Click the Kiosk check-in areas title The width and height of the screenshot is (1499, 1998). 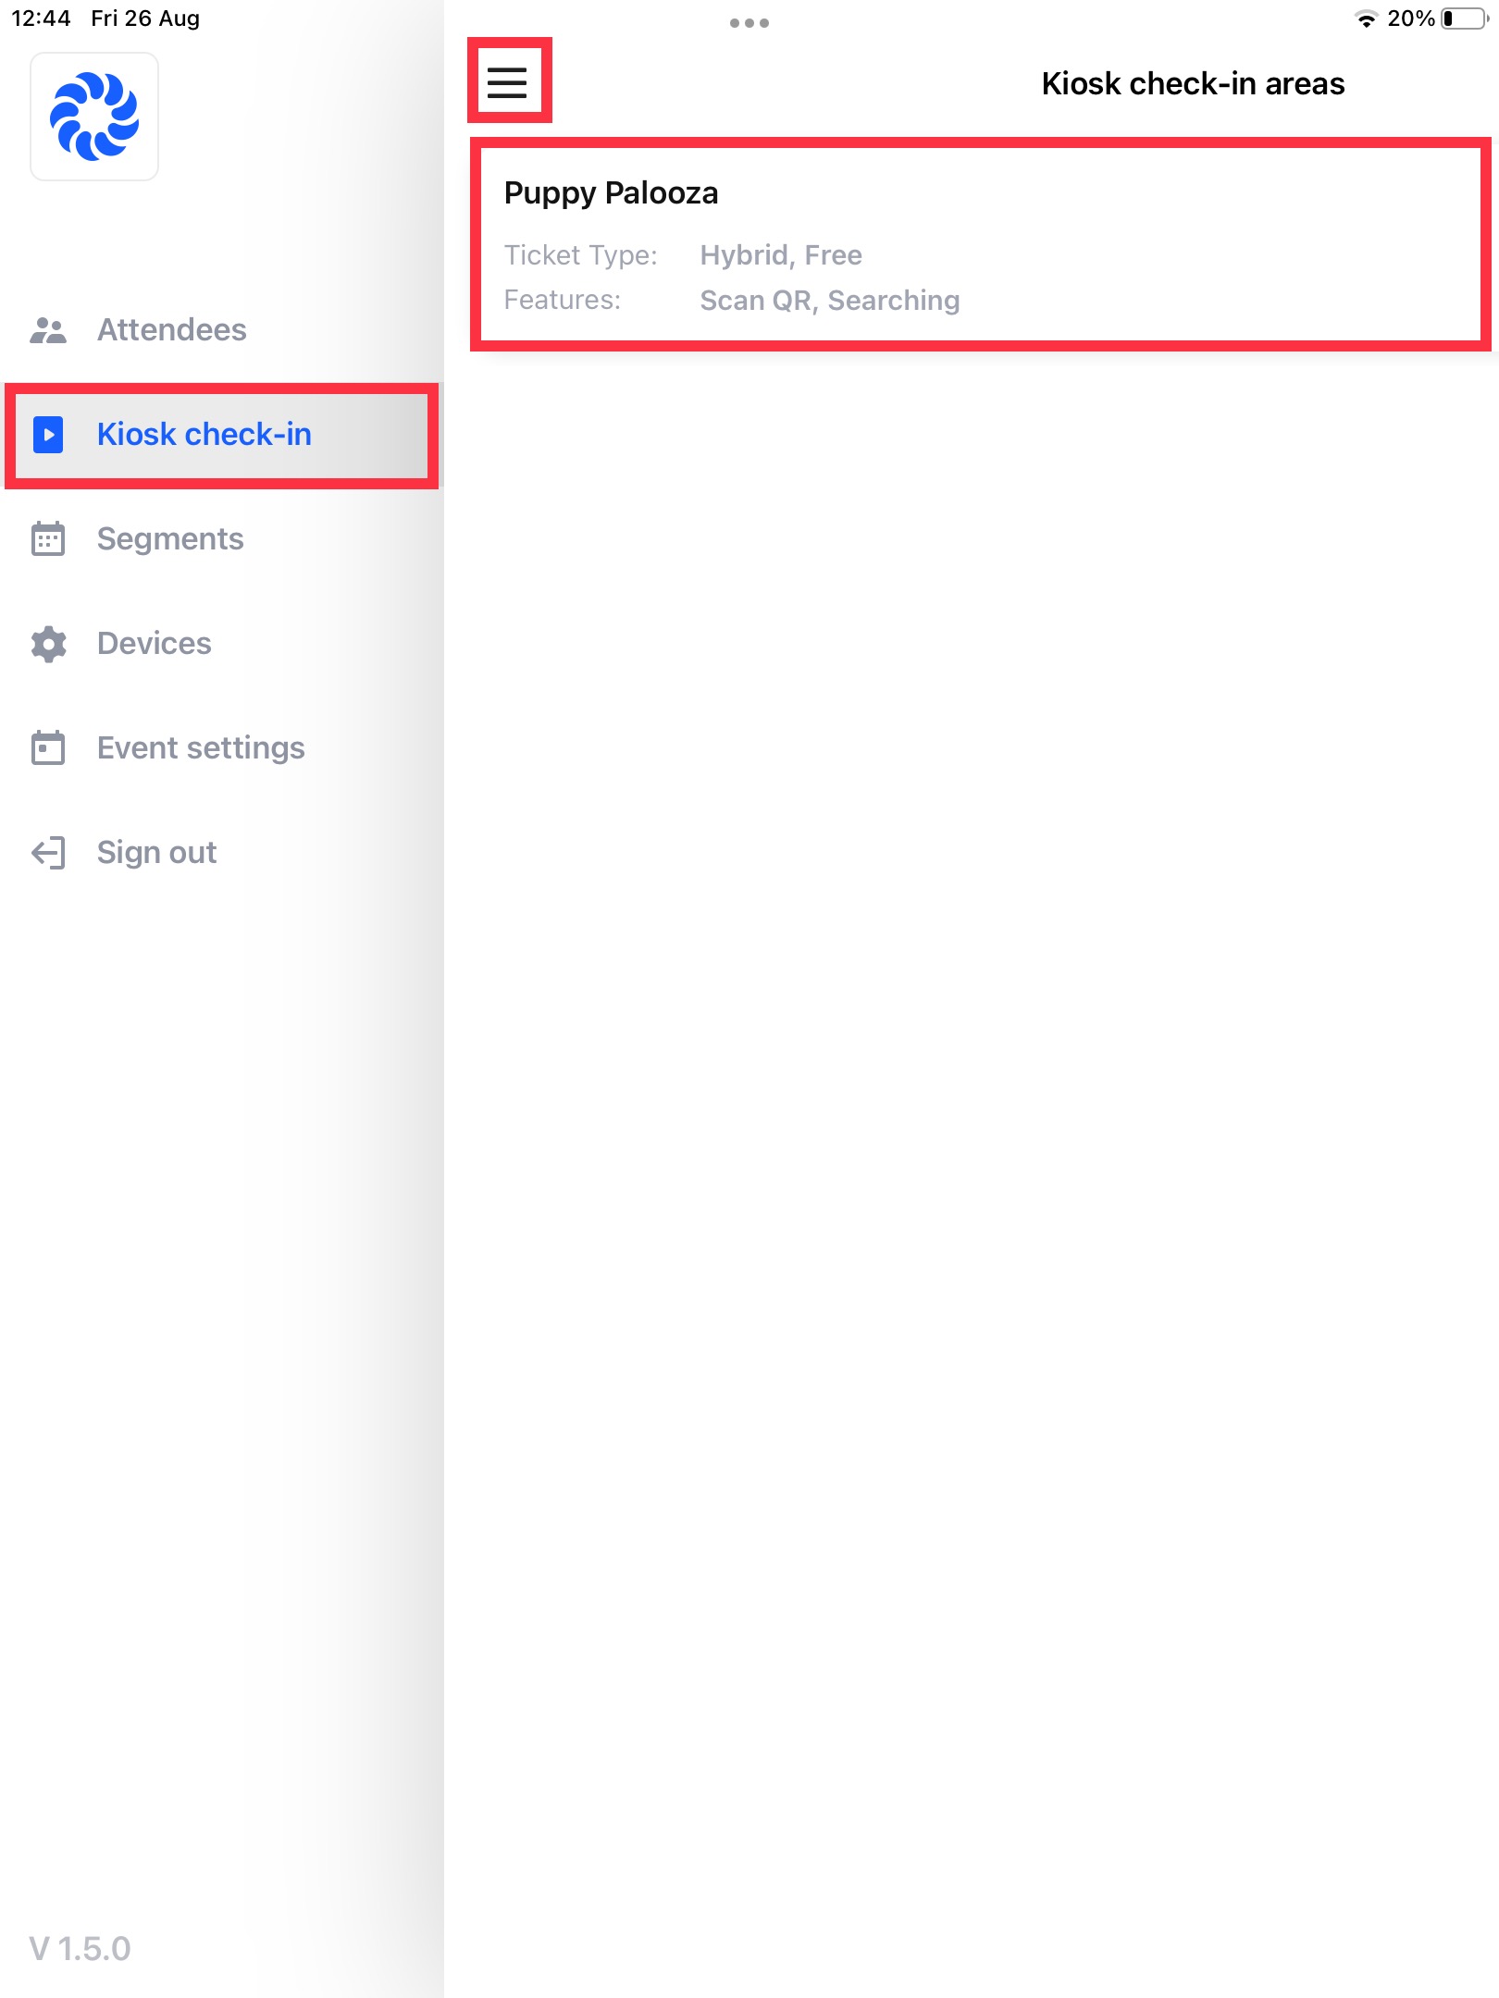[1193, 83]
